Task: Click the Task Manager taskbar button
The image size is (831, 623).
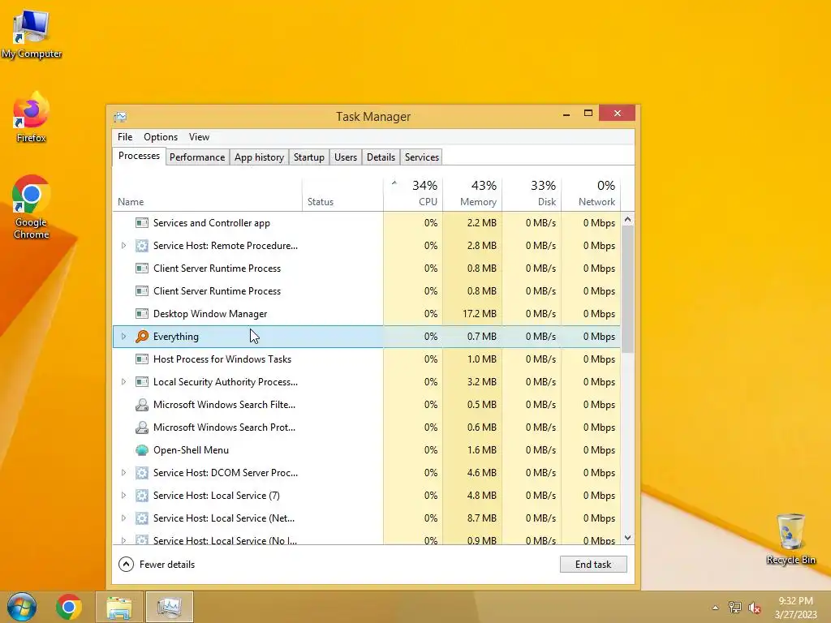Action: click(x=170, y=607)
